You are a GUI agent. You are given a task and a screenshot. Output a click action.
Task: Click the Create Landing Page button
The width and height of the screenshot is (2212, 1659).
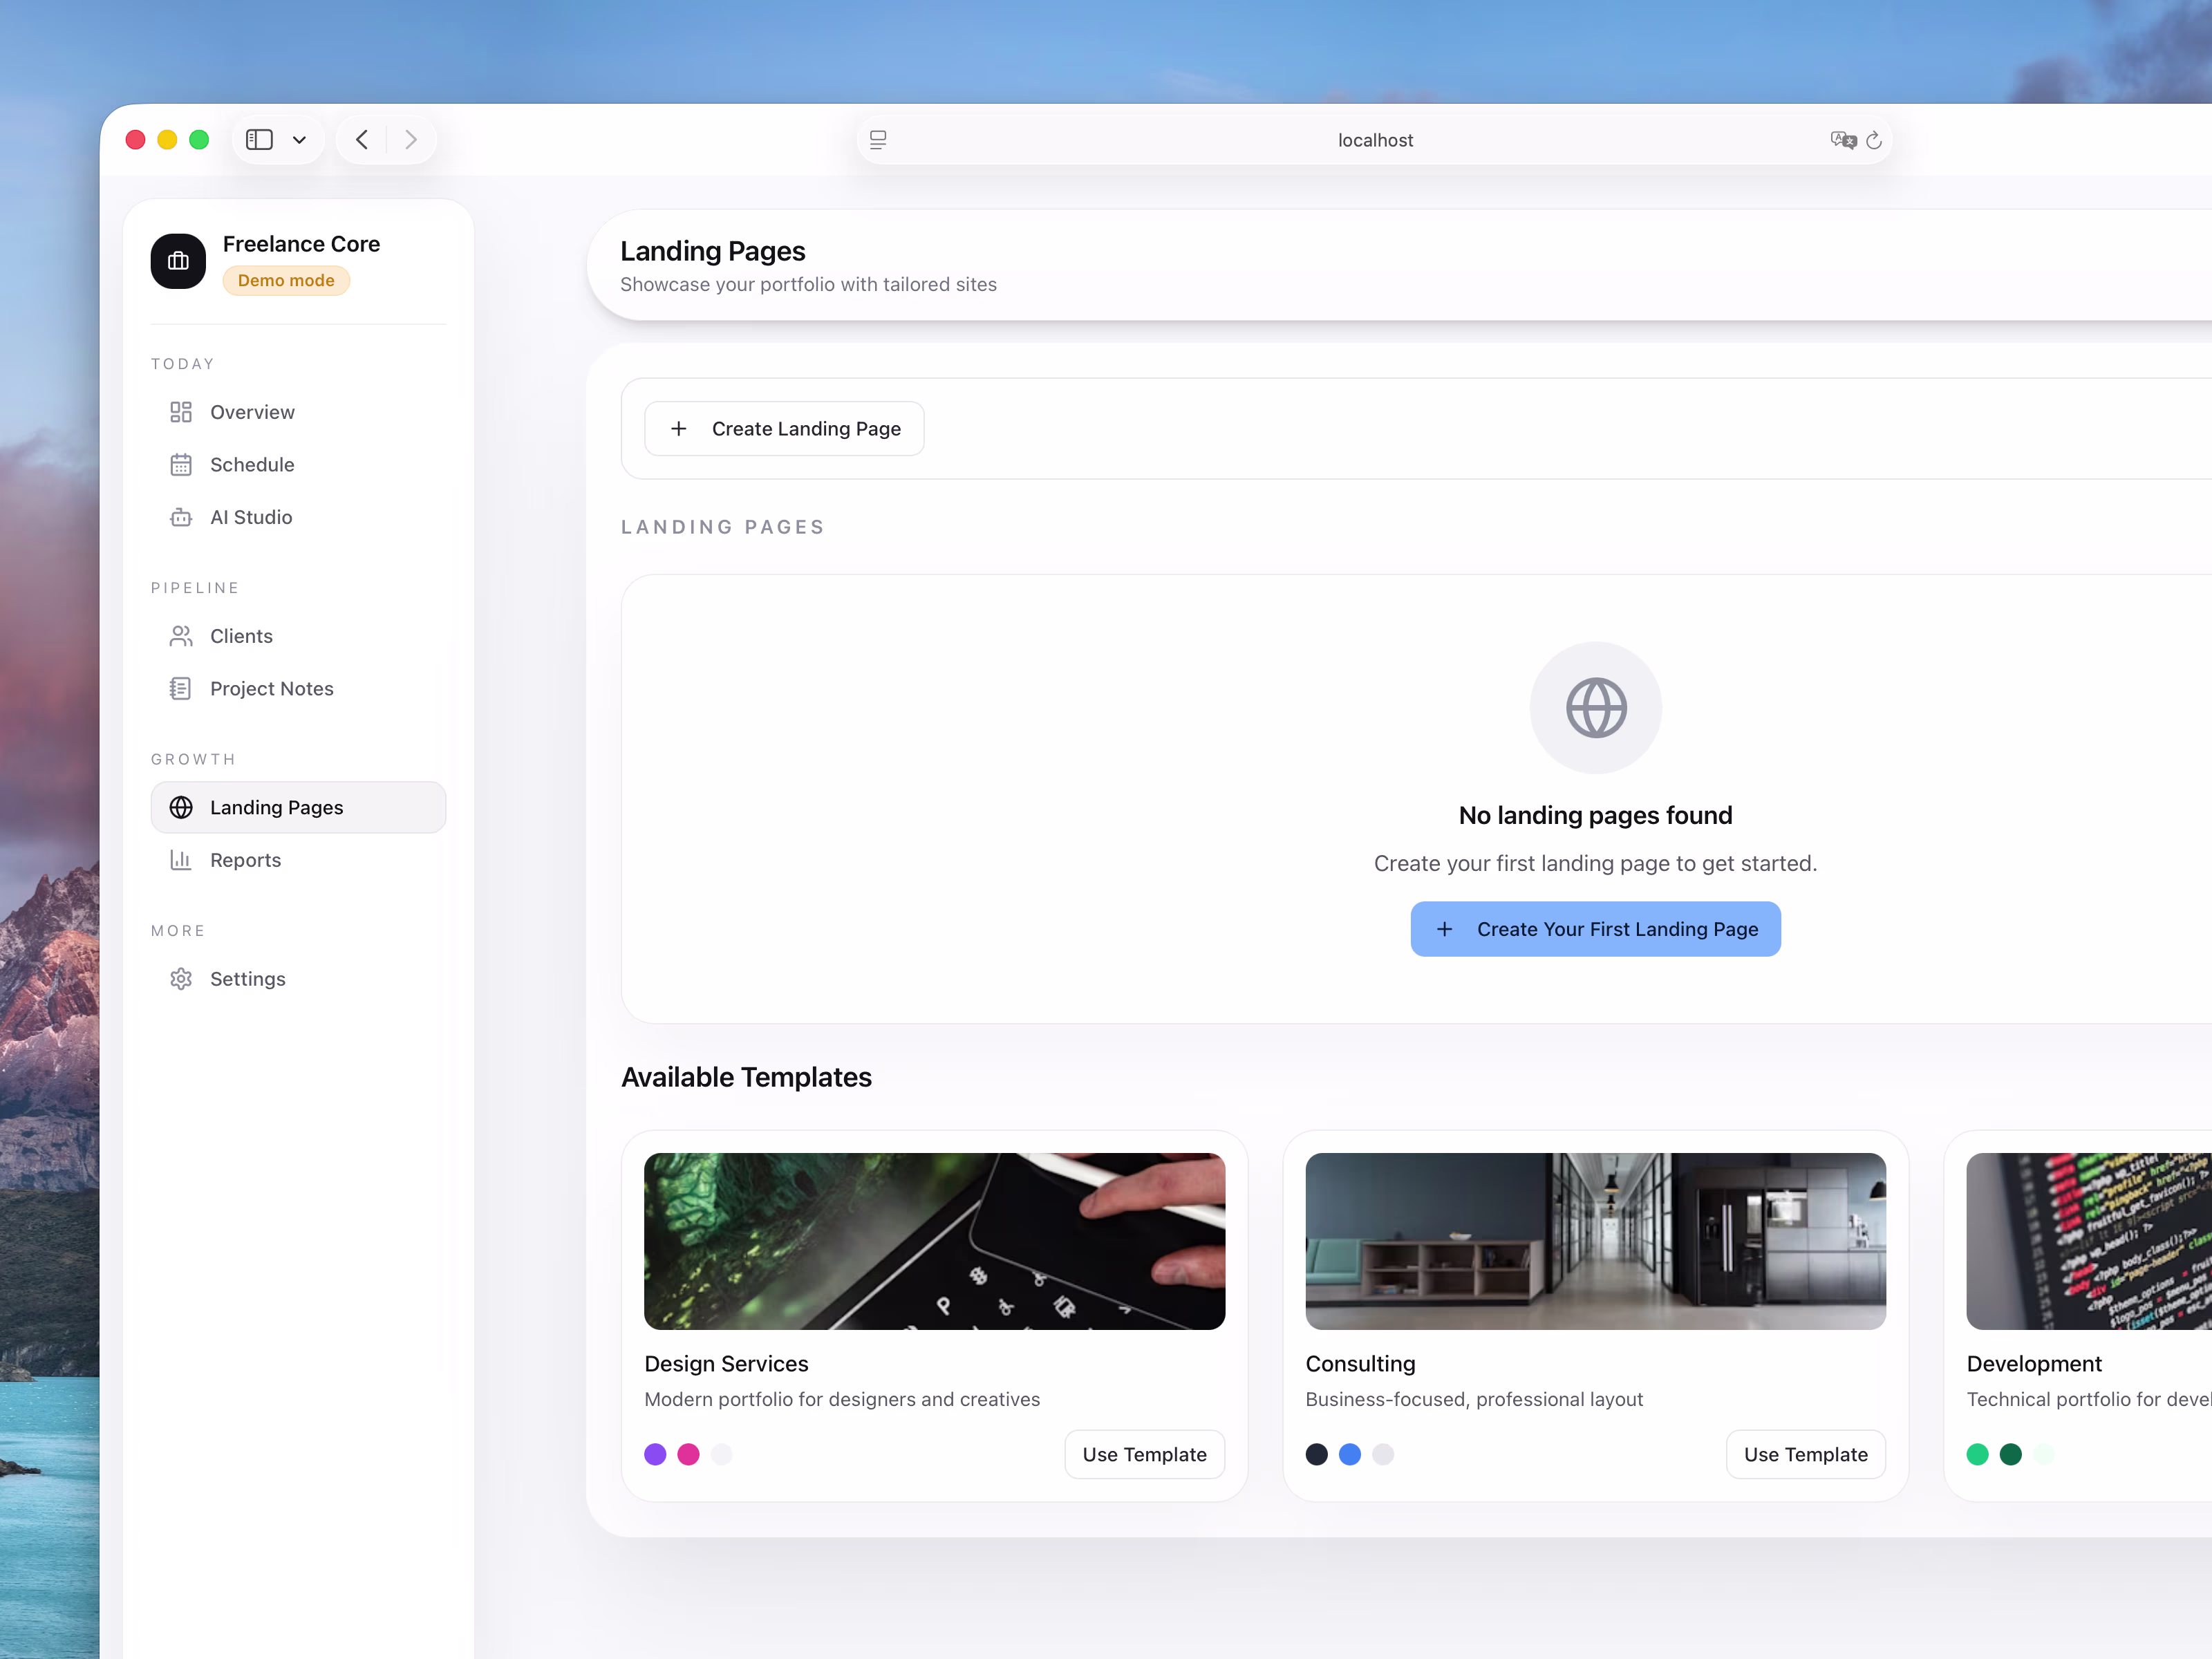784,429
